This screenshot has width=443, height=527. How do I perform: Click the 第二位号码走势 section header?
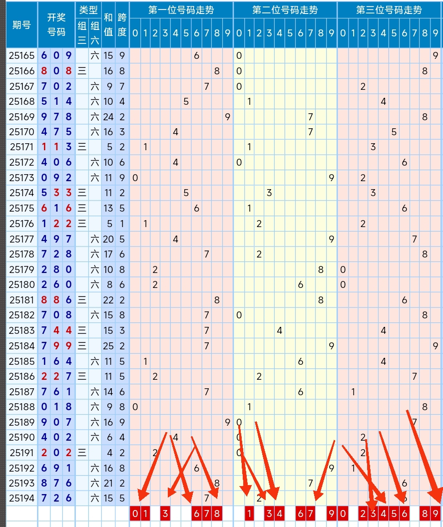click(285, 10)
